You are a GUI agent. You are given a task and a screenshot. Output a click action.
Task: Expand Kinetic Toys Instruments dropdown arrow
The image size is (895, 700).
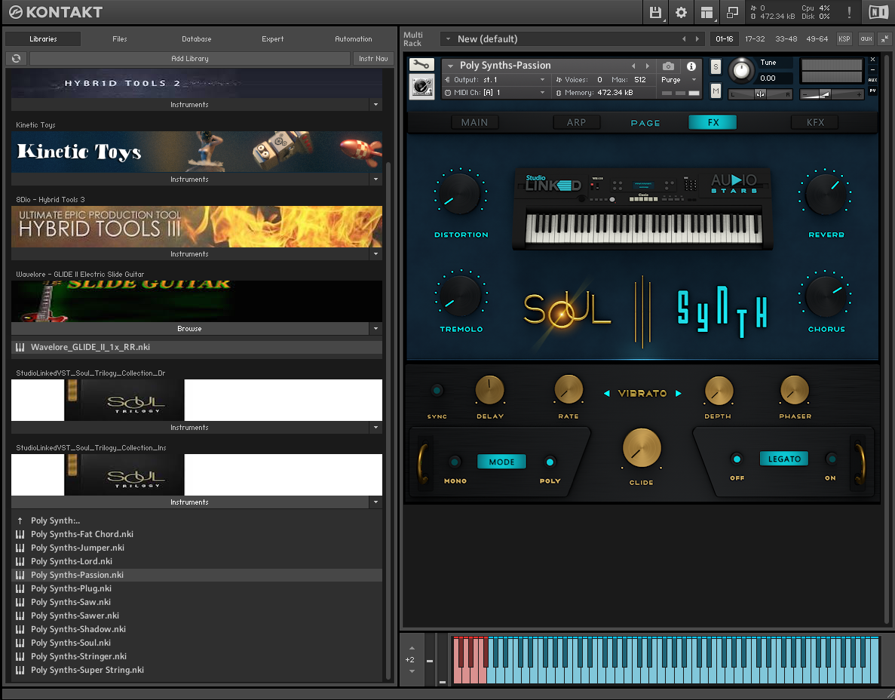pyautogui.click(x=375, y=180)
